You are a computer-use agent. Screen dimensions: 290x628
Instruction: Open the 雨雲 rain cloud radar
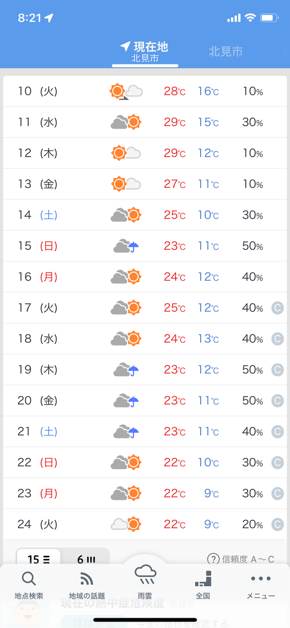pyautogui.click(x=144, y=582)
